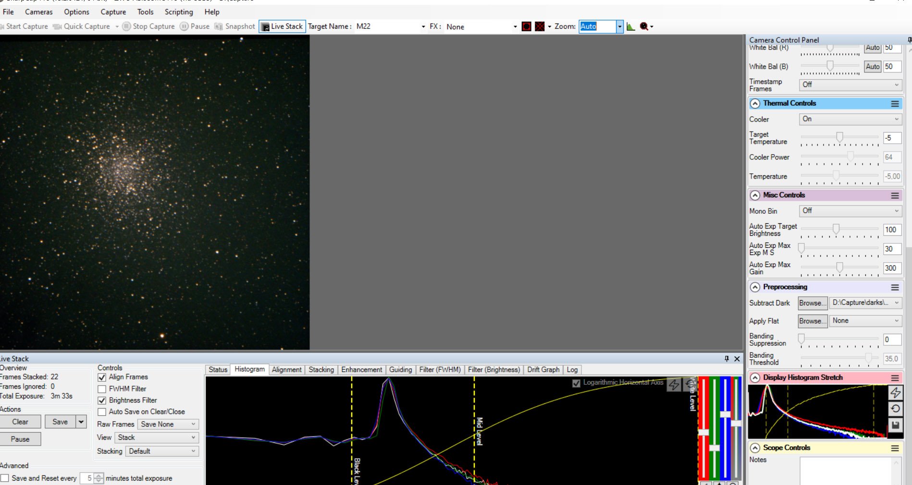Click the green image histogram toolbar icon
The height and width of the screenshot is (485, 912).
tap(631, 26)
